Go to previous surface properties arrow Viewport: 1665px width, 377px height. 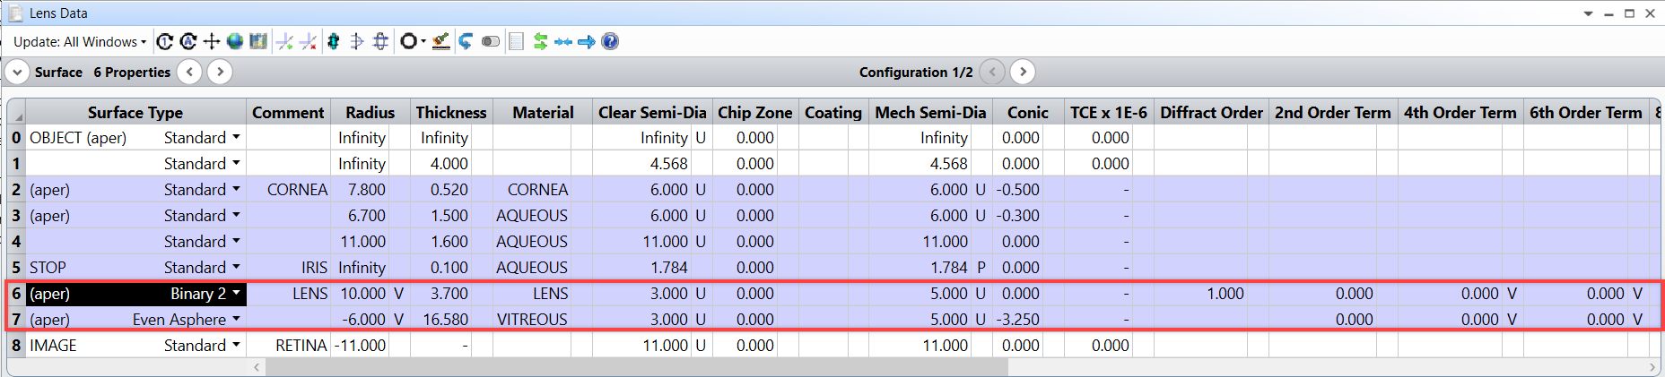tap(189, 72)
